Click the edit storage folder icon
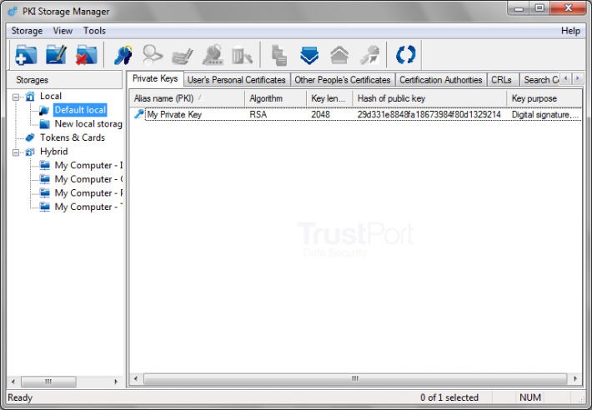592x410 pixels. coord(56,55)
